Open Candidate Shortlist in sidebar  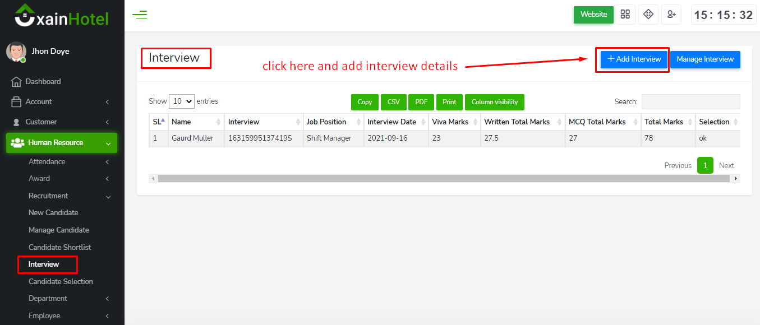click(59, 248)
